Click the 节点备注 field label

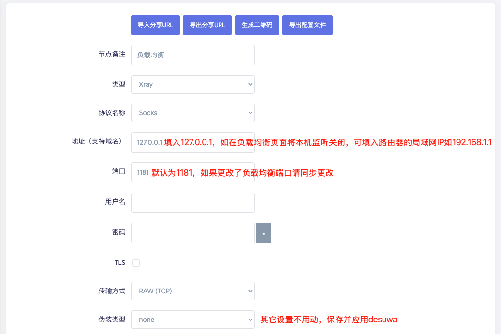112,55
